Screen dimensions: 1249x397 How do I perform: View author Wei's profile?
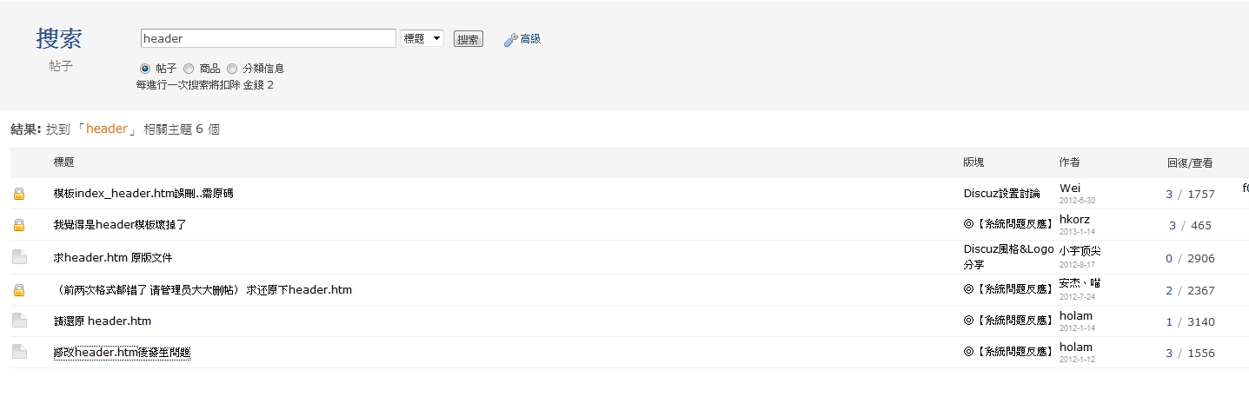pos(1070,188)
